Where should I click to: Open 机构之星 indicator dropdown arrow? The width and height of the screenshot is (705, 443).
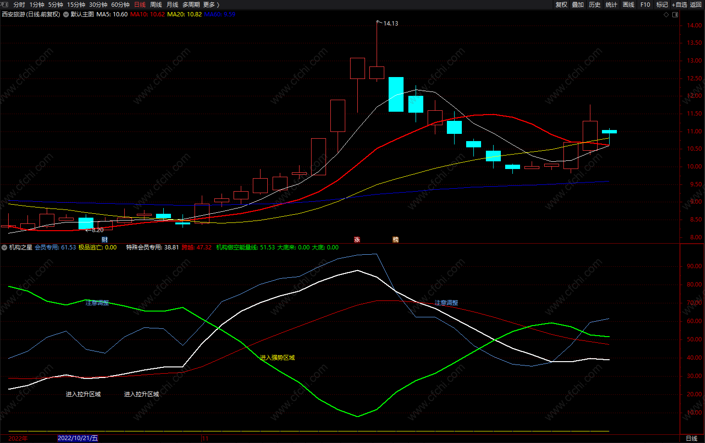pyautogui.click(x=4, y=248)
